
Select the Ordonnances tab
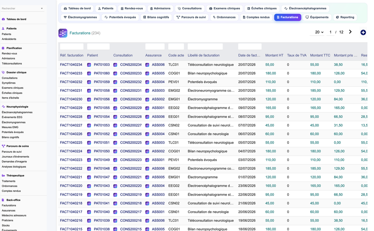click(224, 17)
